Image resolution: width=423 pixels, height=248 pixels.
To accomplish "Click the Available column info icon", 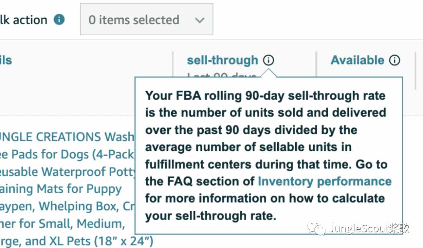I will (x=394, y=60).
